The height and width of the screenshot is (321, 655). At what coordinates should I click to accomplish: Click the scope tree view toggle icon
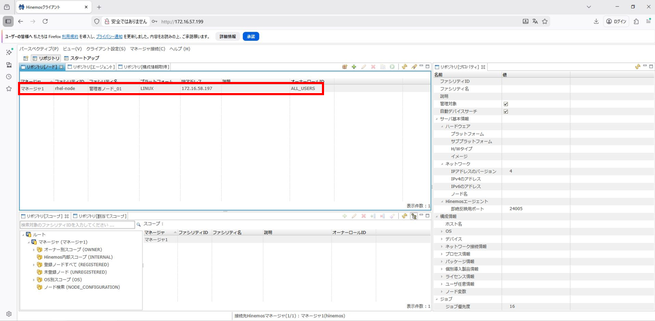pyautogui.click(x=414, y=216)
